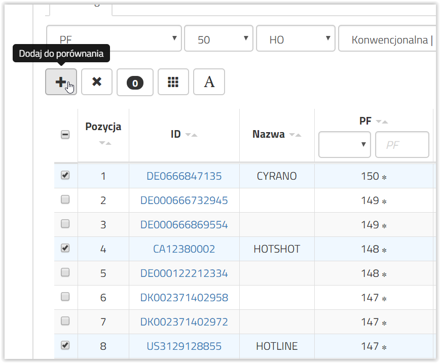Open bull link DK002371402972
Viewport: 440px width, 363px height.
pyautogui.click(x=184, y=322)
